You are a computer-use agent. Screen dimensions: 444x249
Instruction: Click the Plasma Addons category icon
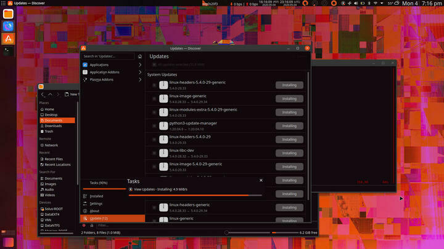(x=85, y=79)
